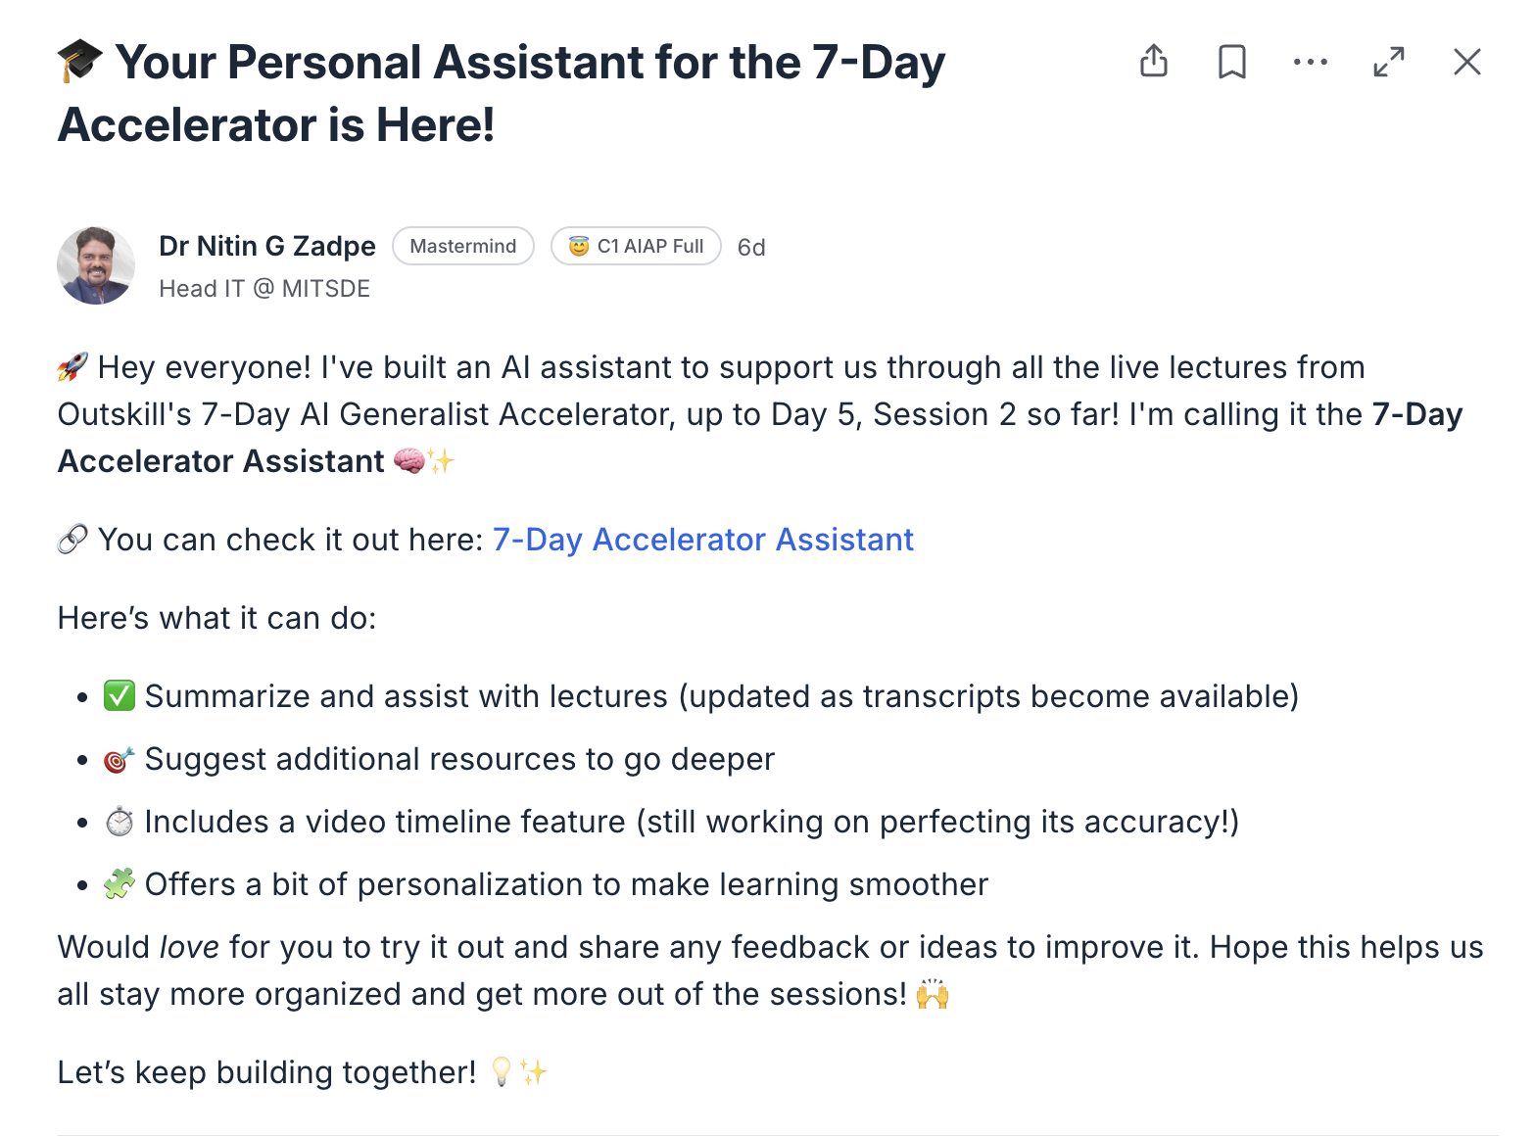Click the chain link emoji icon
This screenshot has height=1136, width=1534.
pos(72,540)
